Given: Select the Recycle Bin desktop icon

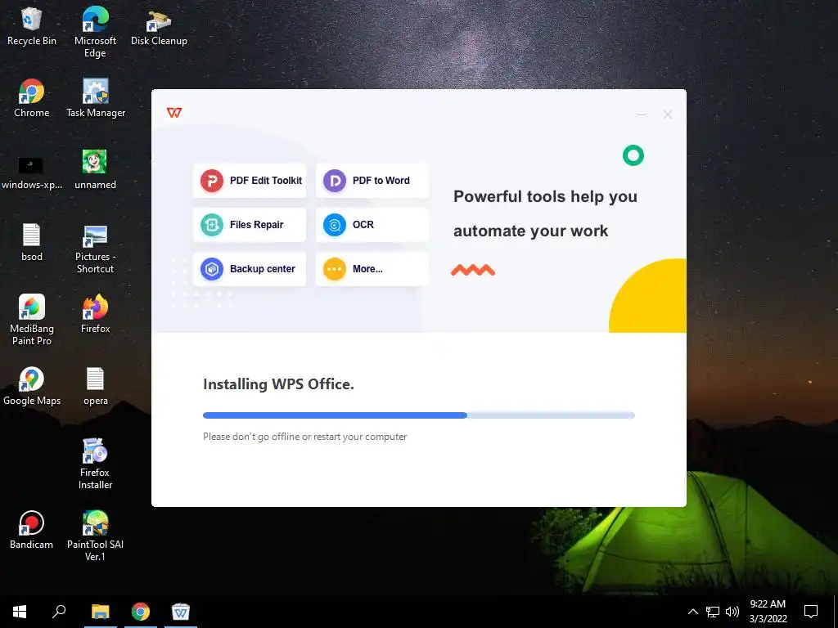Looking at the screenshot, I should pos(32,27).
